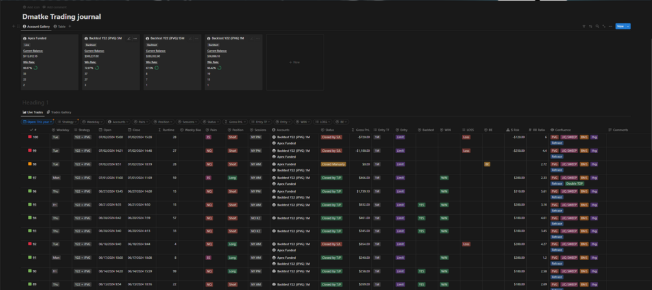Open the BE filter dropdown
The image size is (652, 290).
[341, 122]
